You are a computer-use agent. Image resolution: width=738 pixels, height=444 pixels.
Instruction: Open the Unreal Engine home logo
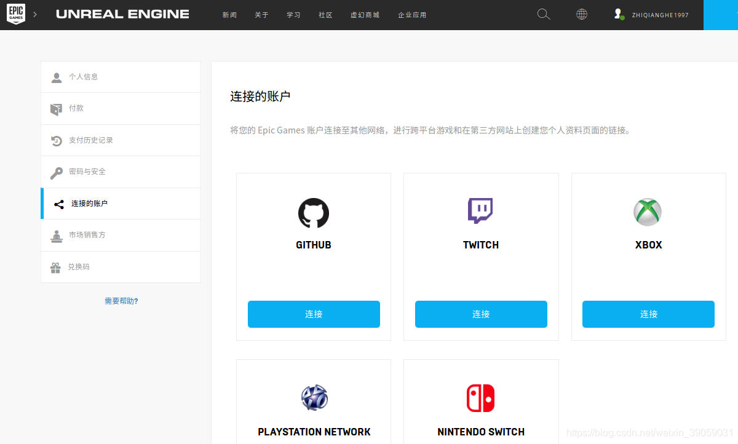click(x=122, y=14)
